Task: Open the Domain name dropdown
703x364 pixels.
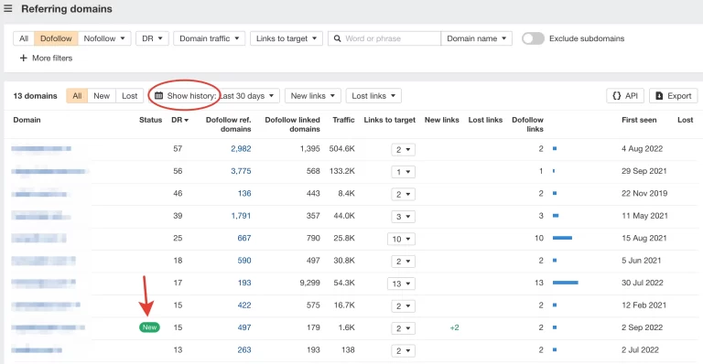Action: tap(476, 38)
